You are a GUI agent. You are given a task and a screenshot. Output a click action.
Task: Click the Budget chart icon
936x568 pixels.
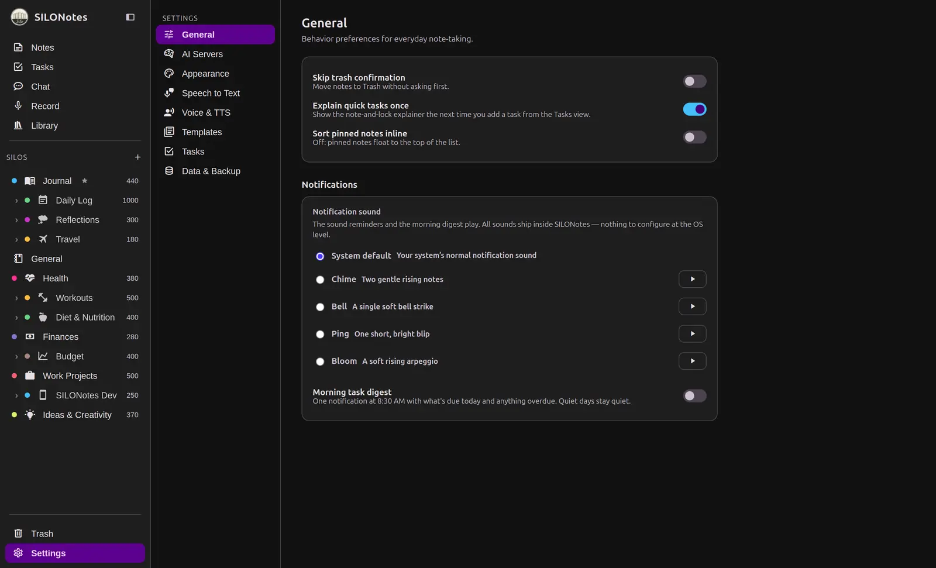coord(43,356)
